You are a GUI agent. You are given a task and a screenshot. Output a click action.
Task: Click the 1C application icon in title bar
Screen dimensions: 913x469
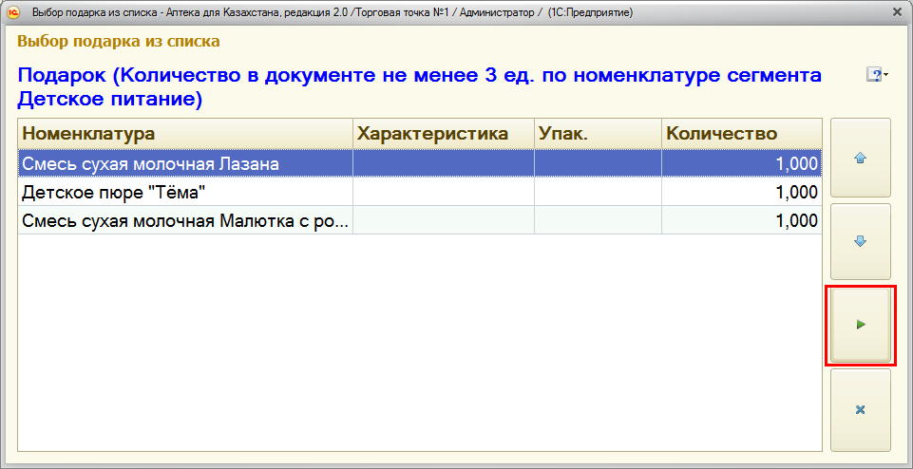(14, 12)
